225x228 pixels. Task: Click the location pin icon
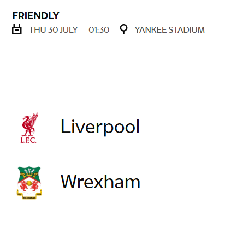click(x=123, y=29)
